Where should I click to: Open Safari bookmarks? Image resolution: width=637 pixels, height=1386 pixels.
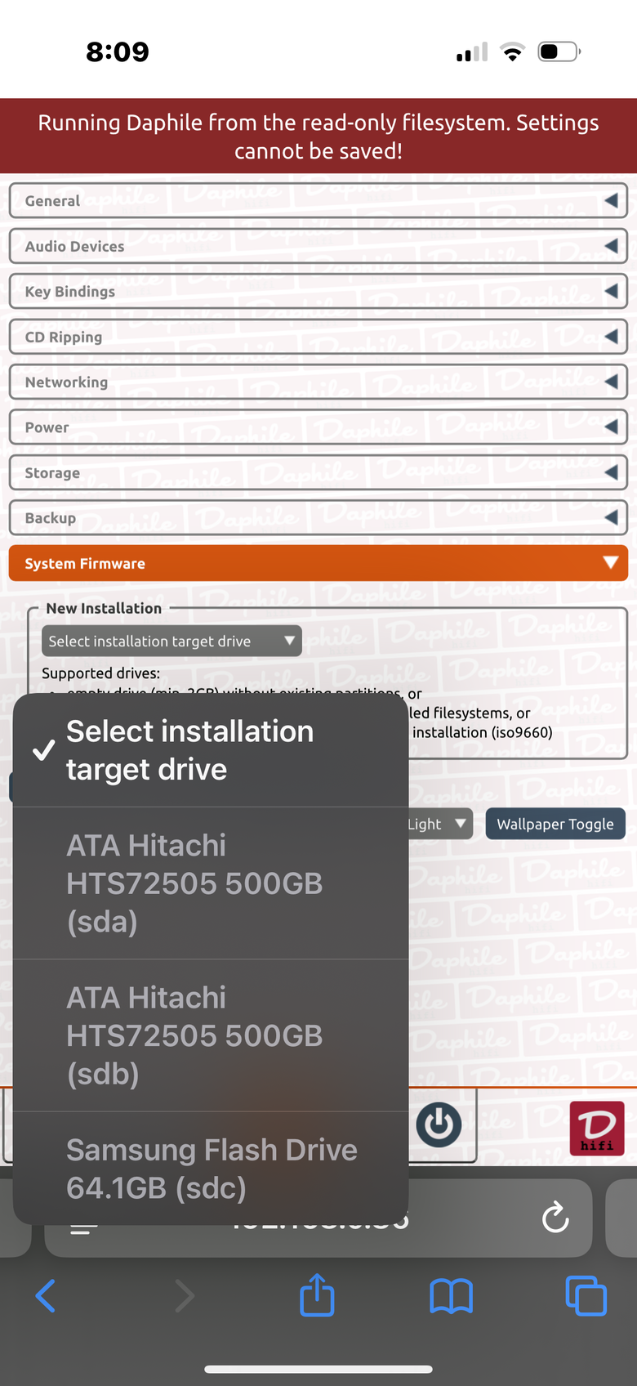[451, 1296]
